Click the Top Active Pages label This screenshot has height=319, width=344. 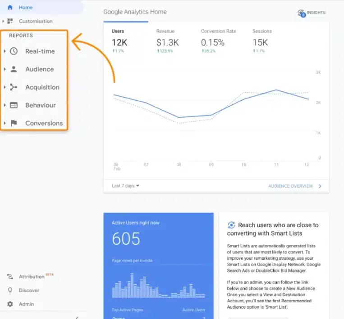127,310
